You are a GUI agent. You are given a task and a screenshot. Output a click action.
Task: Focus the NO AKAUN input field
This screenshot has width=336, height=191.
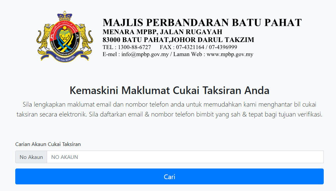[185, 157]
